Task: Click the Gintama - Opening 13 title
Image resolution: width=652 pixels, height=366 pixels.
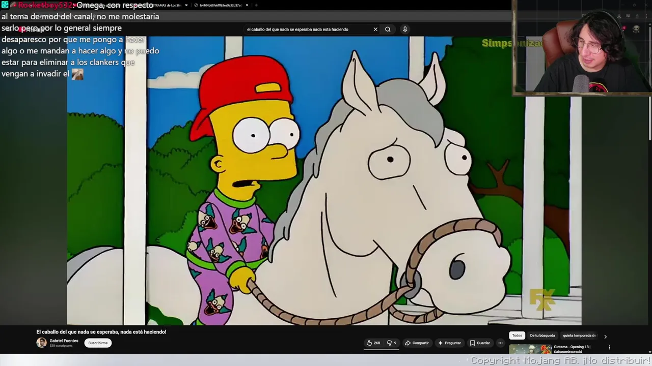Action: pyautogui.click(x=572, y=349)
